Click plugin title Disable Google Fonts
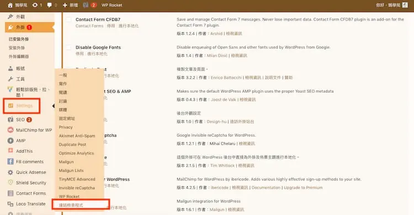This screenshot has height=215, width=414. 98,47
